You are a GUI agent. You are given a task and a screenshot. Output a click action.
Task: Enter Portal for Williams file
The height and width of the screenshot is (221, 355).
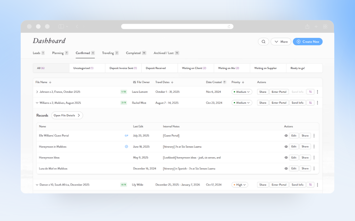(279, 103)
